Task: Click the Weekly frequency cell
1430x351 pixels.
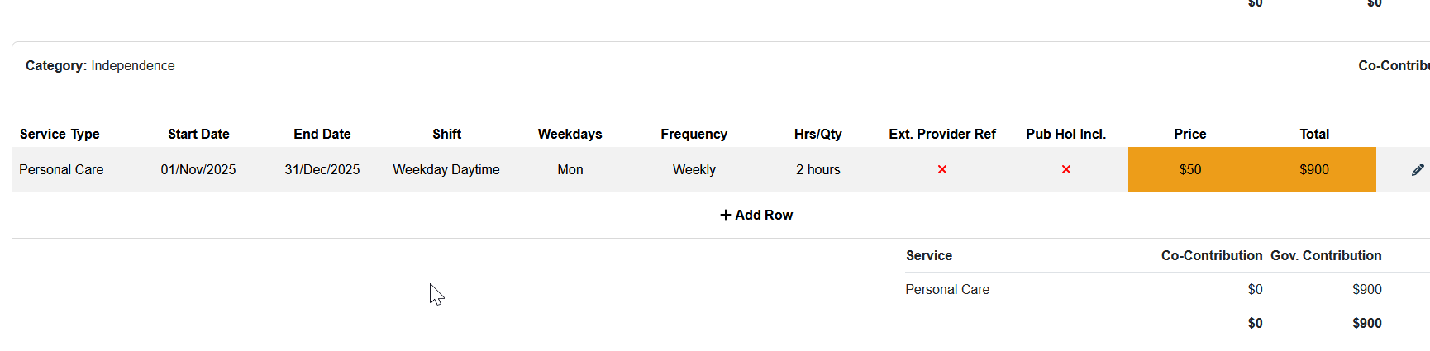Action: point(694,169)
